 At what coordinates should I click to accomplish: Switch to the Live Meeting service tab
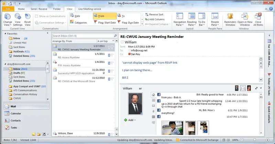(x=90, y=9)
